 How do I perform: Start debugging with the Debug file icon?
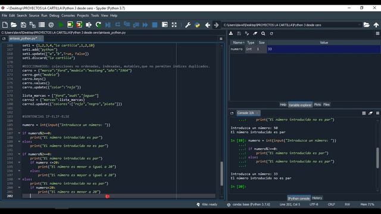(x=108, y=25)
